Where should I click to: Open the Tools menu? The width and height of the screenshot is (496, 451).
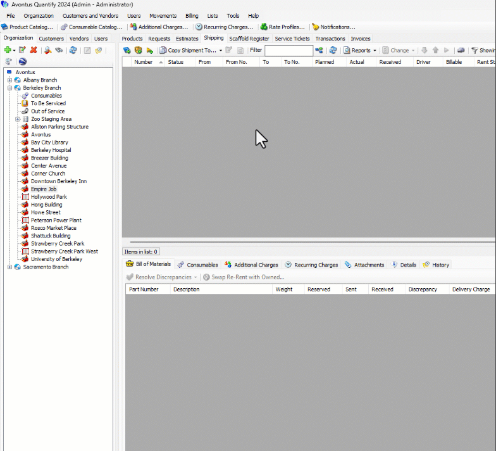pyautogui.click(x=233, y=15)
